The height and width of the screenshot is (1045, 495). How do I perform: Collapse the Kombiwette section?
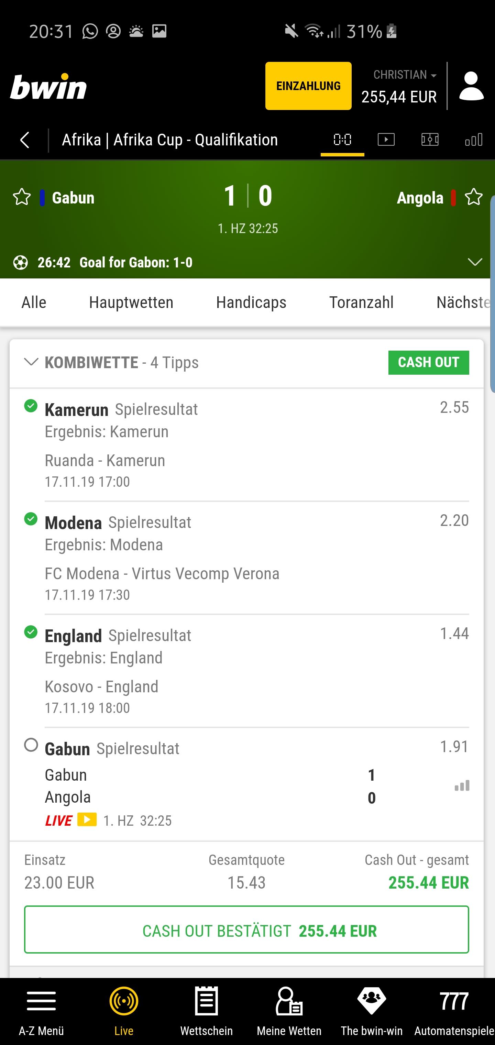(31, 362)
